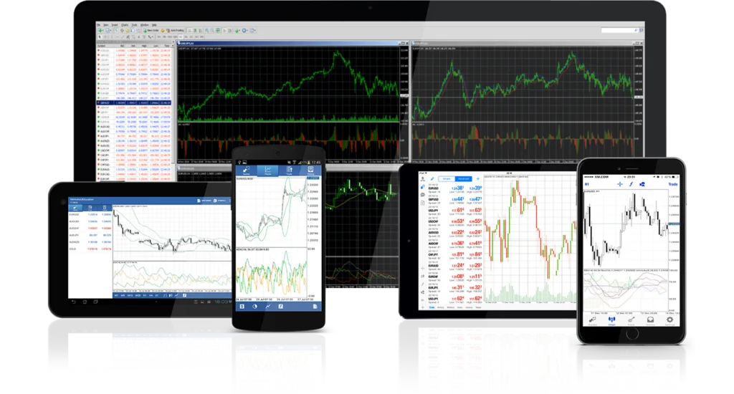Open the File menu on desktop terminal
Viewport: 734px width, 394px height.
(98, 25)
